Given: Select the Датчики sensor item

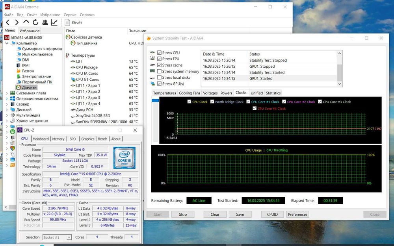Looking at the screenshot, I should pos(29,87).
